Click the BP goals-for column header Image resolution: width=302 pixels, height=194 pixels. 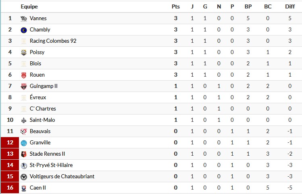pyautogui.click(x=248, y=6)
